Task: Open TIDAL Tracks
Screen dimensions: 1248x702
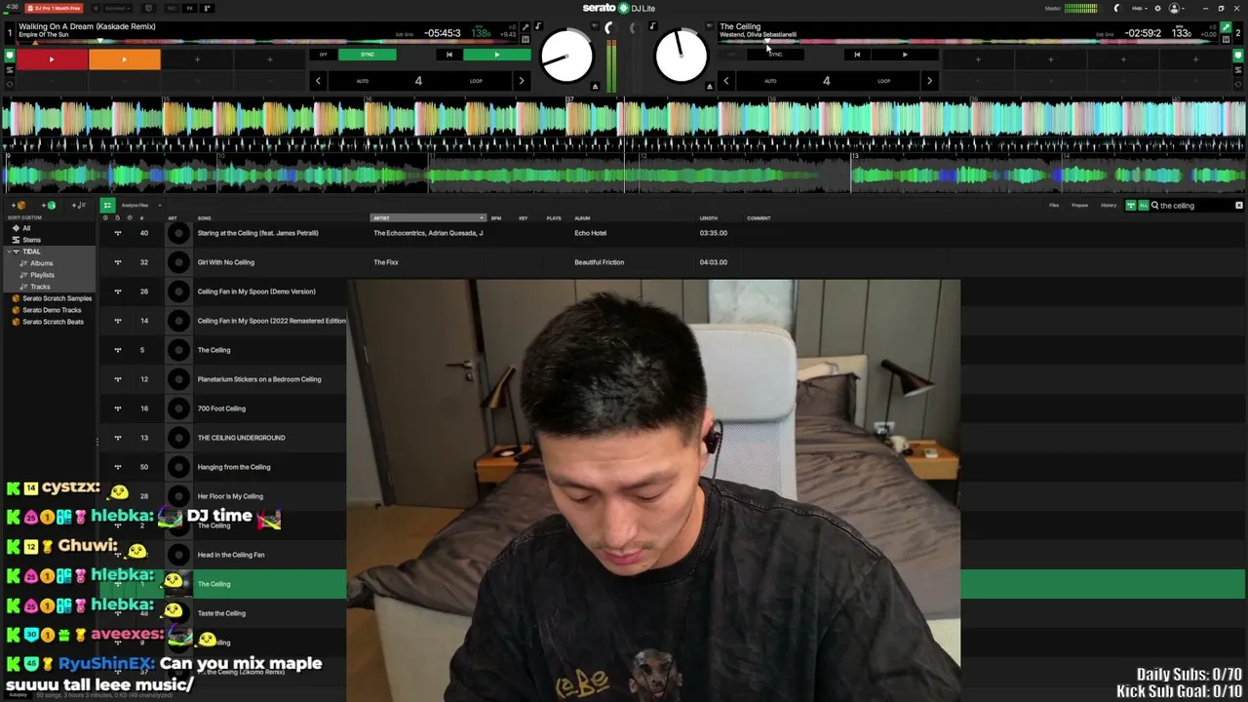Action: point(40,287)
